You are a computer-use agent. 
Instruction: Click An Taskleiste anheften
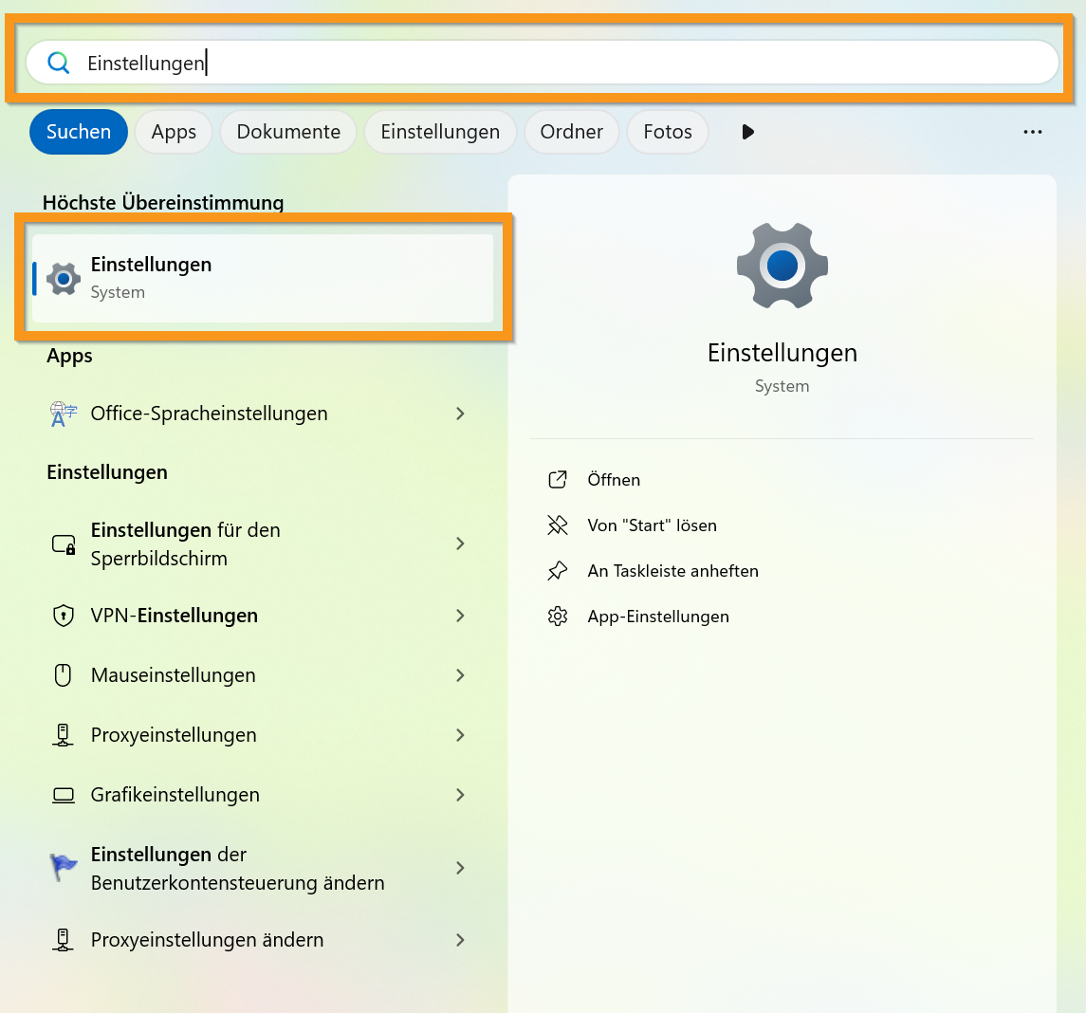tap(672, 571)
